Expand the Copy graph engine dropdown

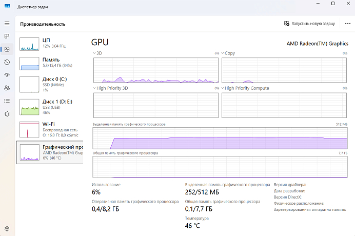(x=223, y=53)
